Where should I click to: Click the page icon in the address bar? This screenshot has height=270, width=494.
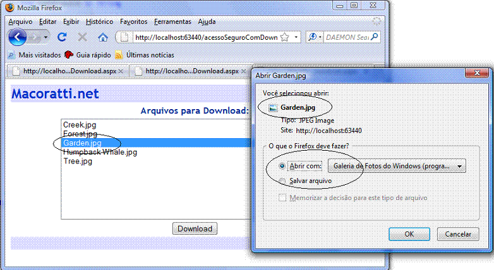[x=124, y=37]
